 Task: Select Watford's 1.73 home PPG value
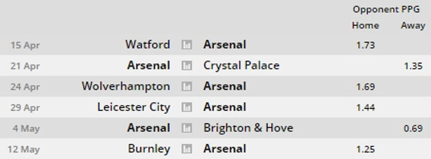point(365,45)
